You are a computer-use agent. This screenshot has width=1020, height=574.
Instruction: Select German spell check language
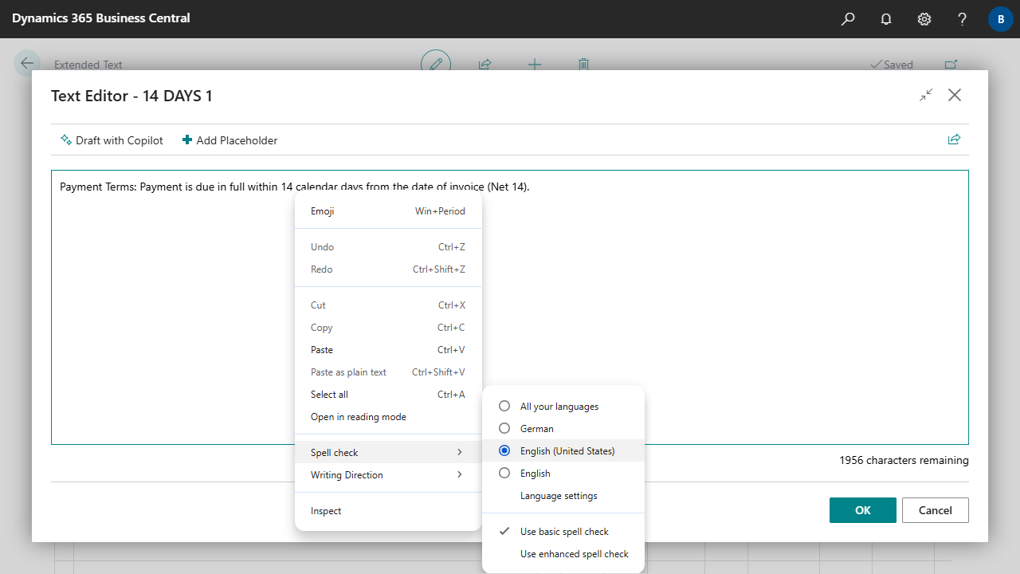(563, 429)
